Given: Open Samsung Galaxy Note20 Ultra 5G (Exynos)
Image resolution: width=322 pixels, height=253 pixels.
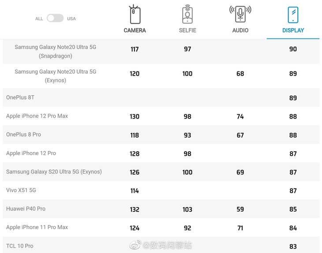Looking at the screenshot, I should tap(56, 76).
